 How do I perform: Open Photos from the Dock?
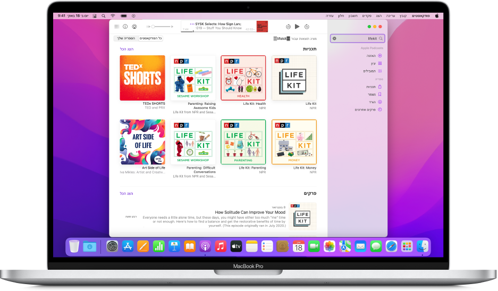coord(330,246)
